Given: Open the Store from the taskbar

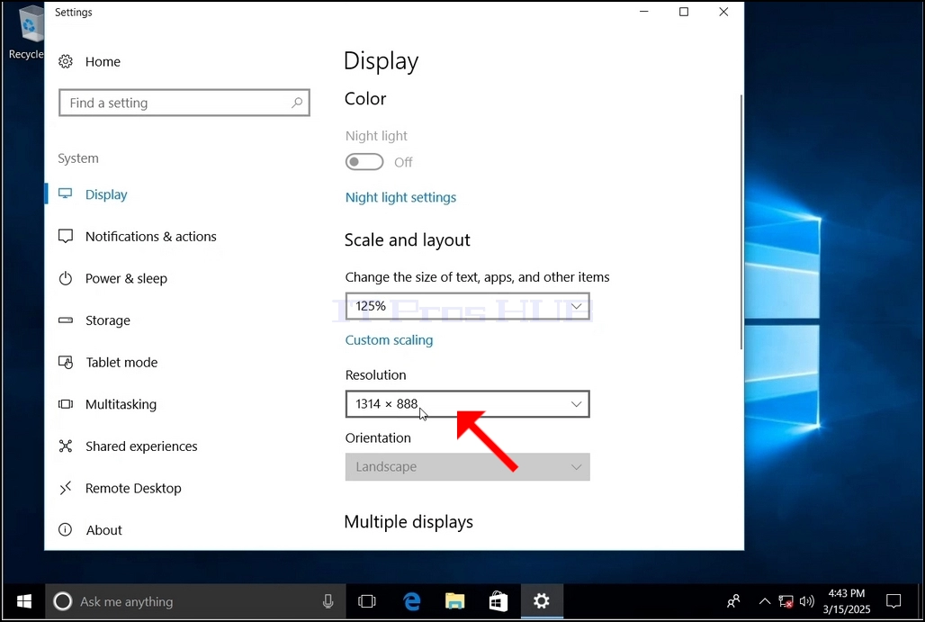Looking at the screenshot, I should (498, 601).
